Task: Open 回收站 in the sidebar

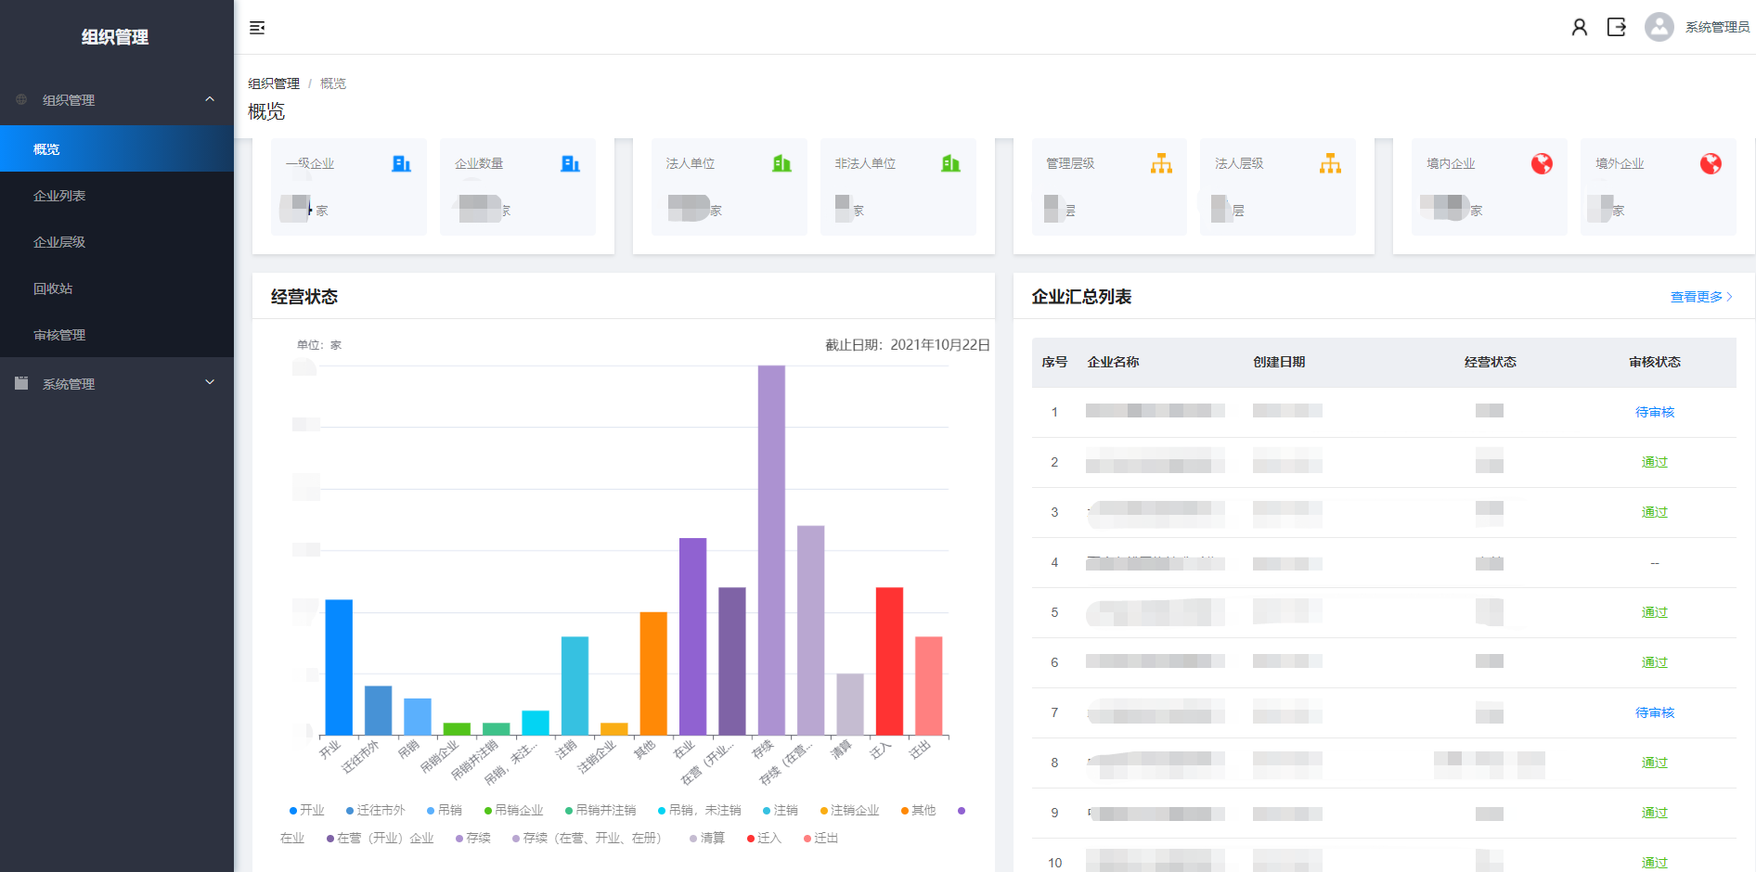Action: click(117, 288)
